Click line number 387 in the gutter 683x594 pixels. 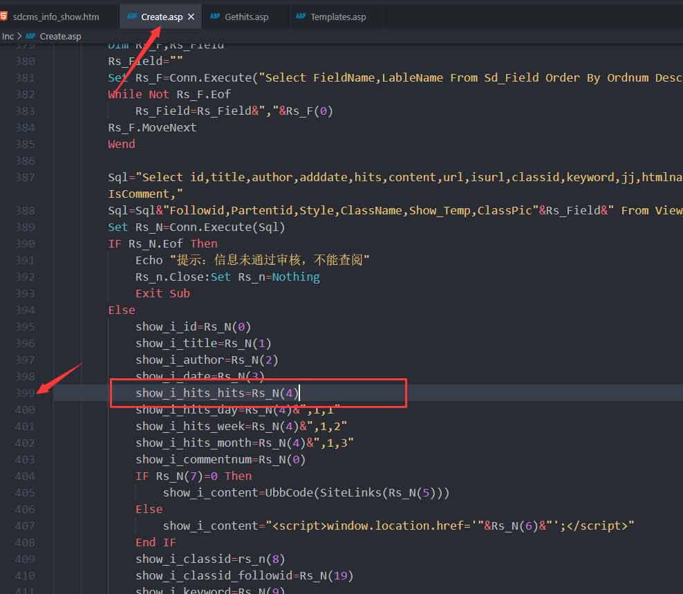coord(25,178)
